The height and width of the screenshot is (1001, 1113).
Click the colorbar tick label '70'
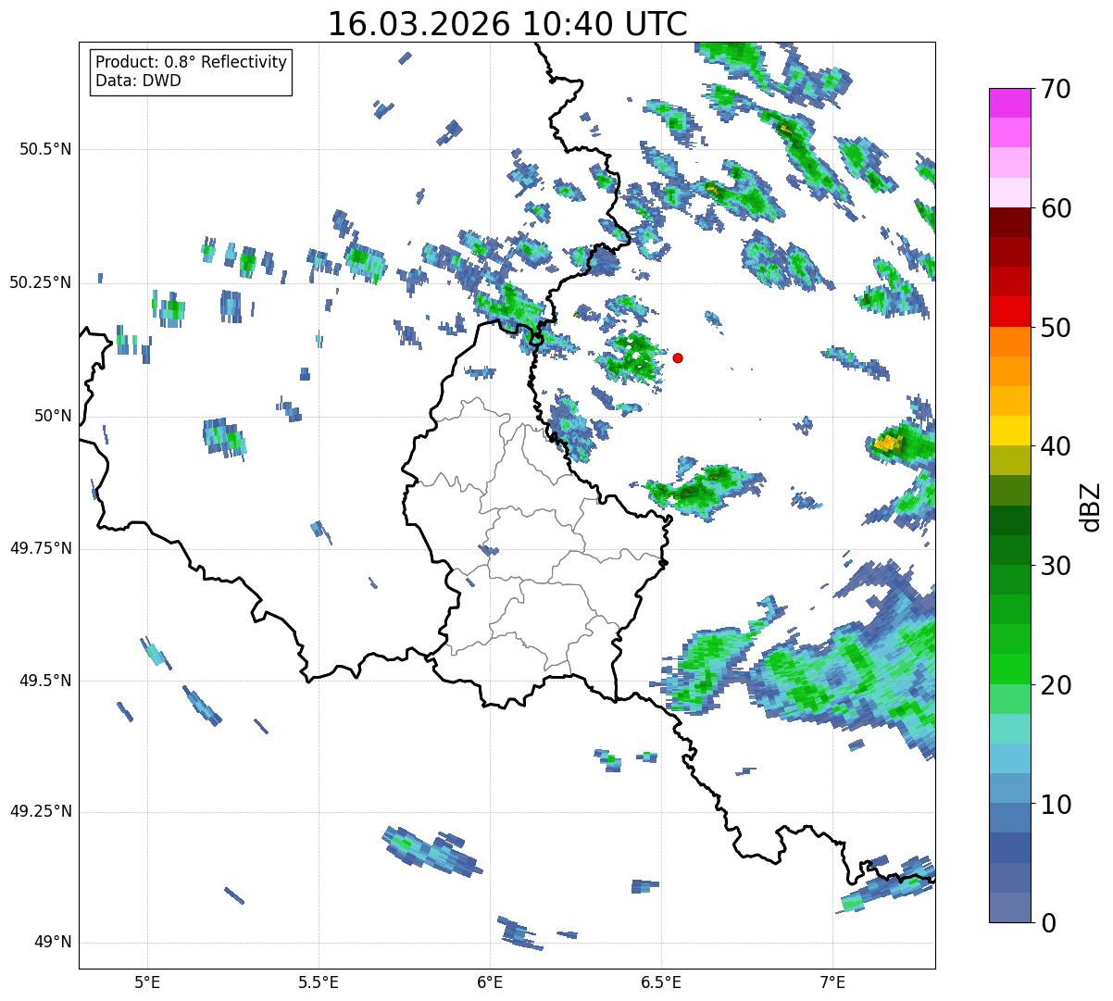click(x=1055, y=89)
